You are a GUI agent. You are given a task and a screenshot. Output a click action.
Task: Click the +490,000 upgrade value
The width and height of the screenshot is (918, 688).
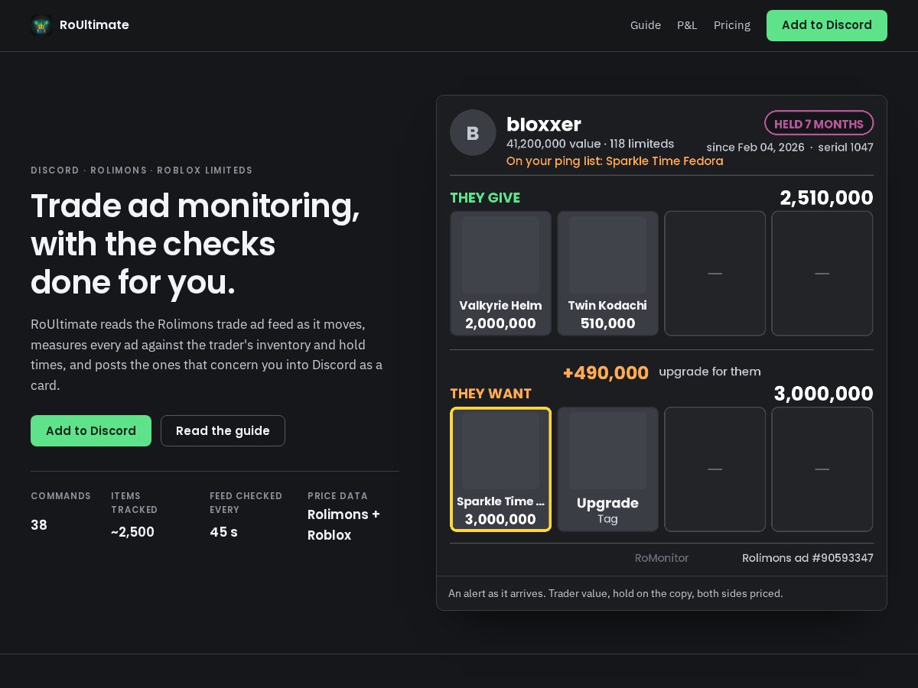[606, 373]
